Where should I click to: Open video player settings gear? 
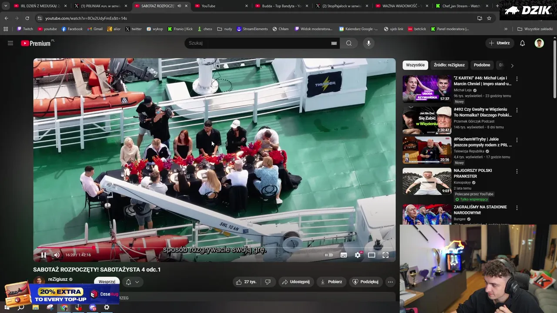[x=358, y=255]
